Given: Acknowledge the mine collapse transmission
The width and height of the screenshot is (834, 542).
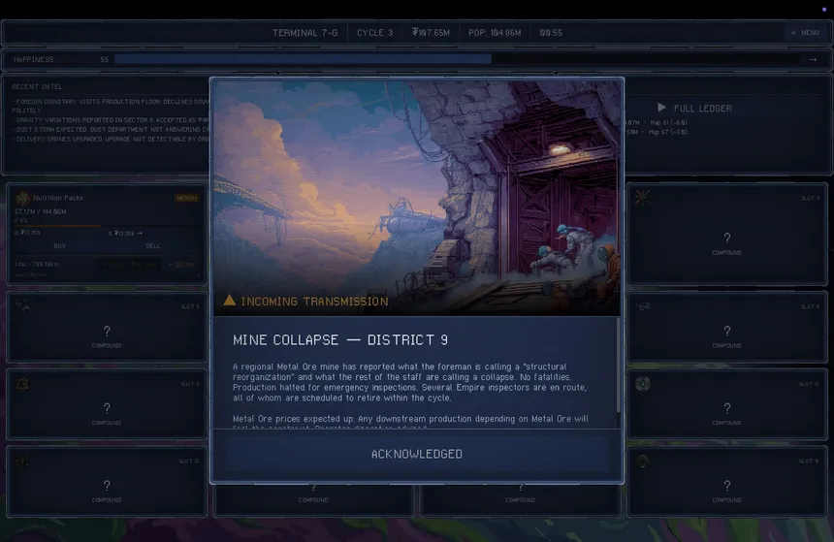Looking at the screenshot, I should (x=416, y=454).
